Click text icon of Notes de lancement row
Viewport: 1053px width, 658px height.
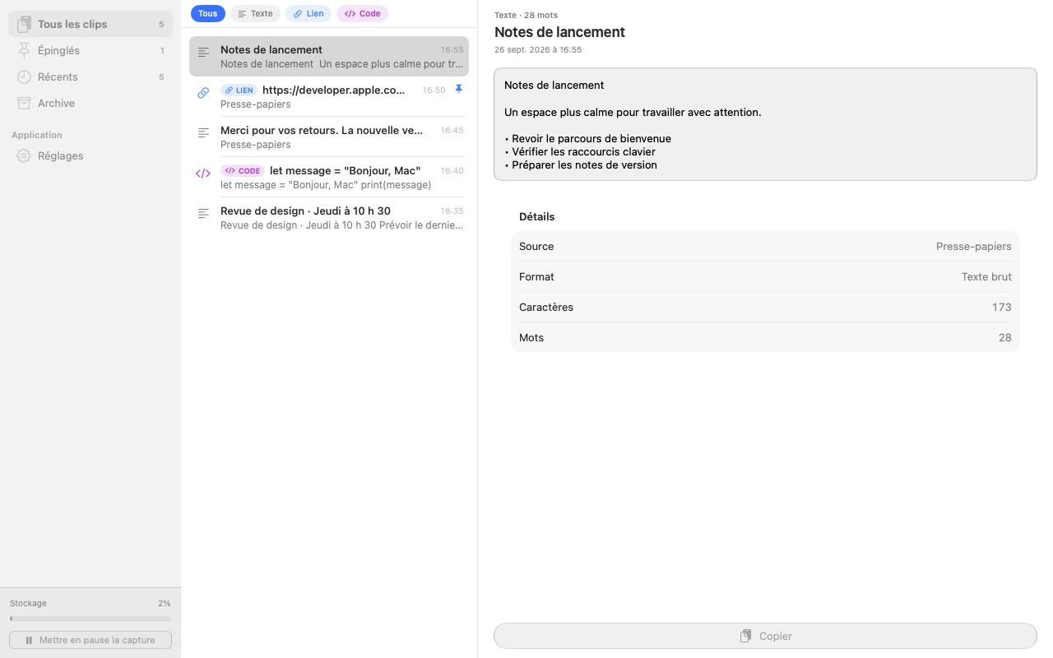pyautogui.click(x=203, y=53)
